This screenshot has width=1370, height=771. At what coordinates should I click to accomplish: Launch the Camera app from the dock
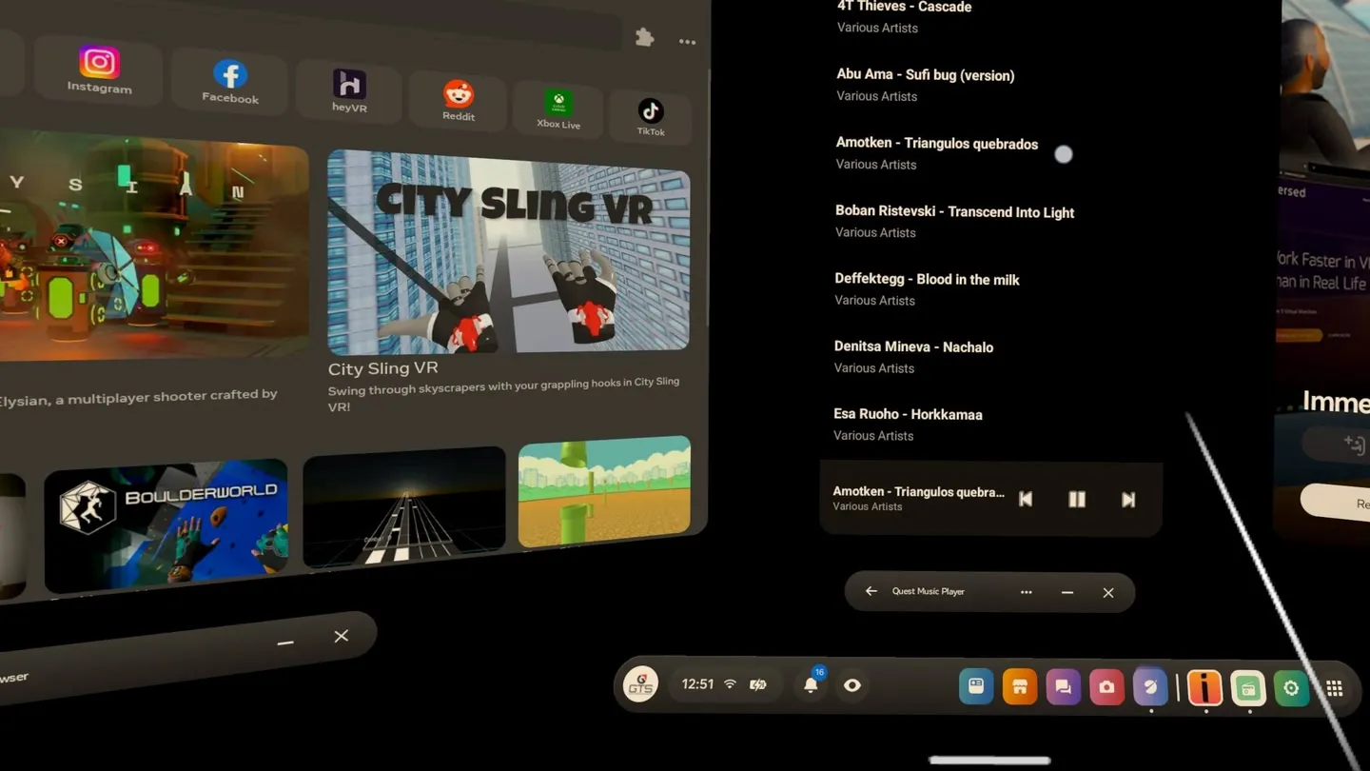point(1106,687)
